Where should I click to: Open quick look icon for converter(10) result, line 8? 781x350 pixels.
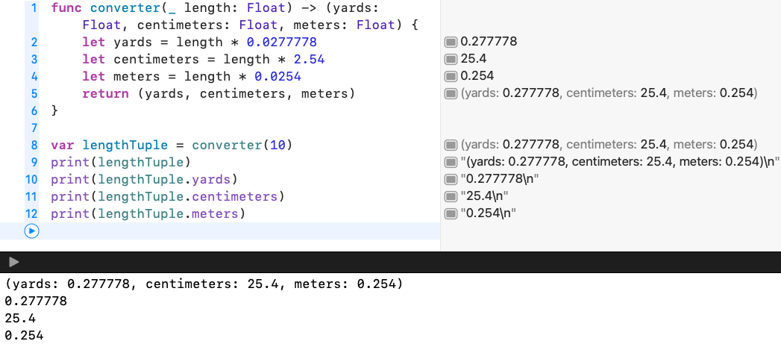click(x=451, y=145)
